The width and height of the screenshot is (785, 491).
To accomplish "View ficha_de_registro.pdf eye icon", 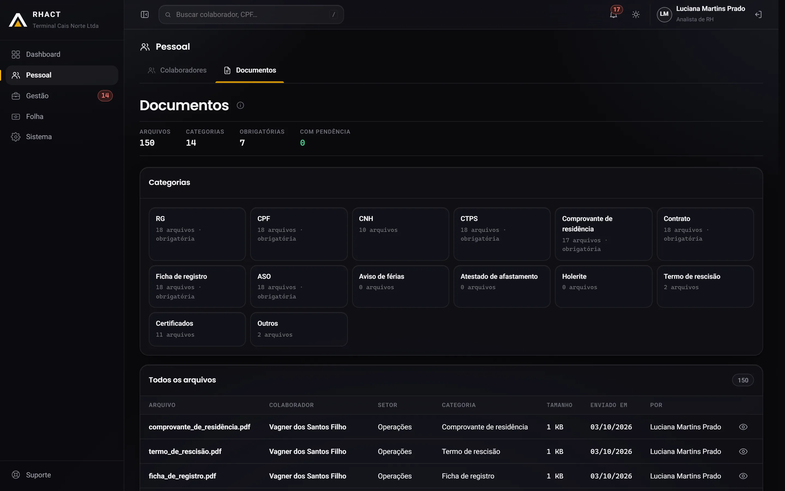I will [743, 476].
